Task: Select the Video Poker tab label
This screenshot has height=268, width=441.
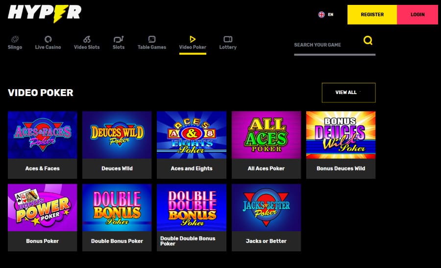Action: (x=193, y=47)
